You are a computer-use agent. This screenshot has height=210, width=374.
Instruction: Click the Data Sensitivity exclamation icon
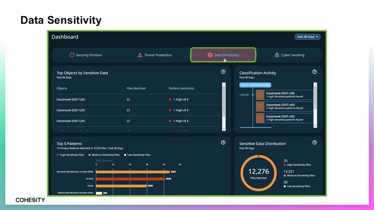tap(210, 55)
